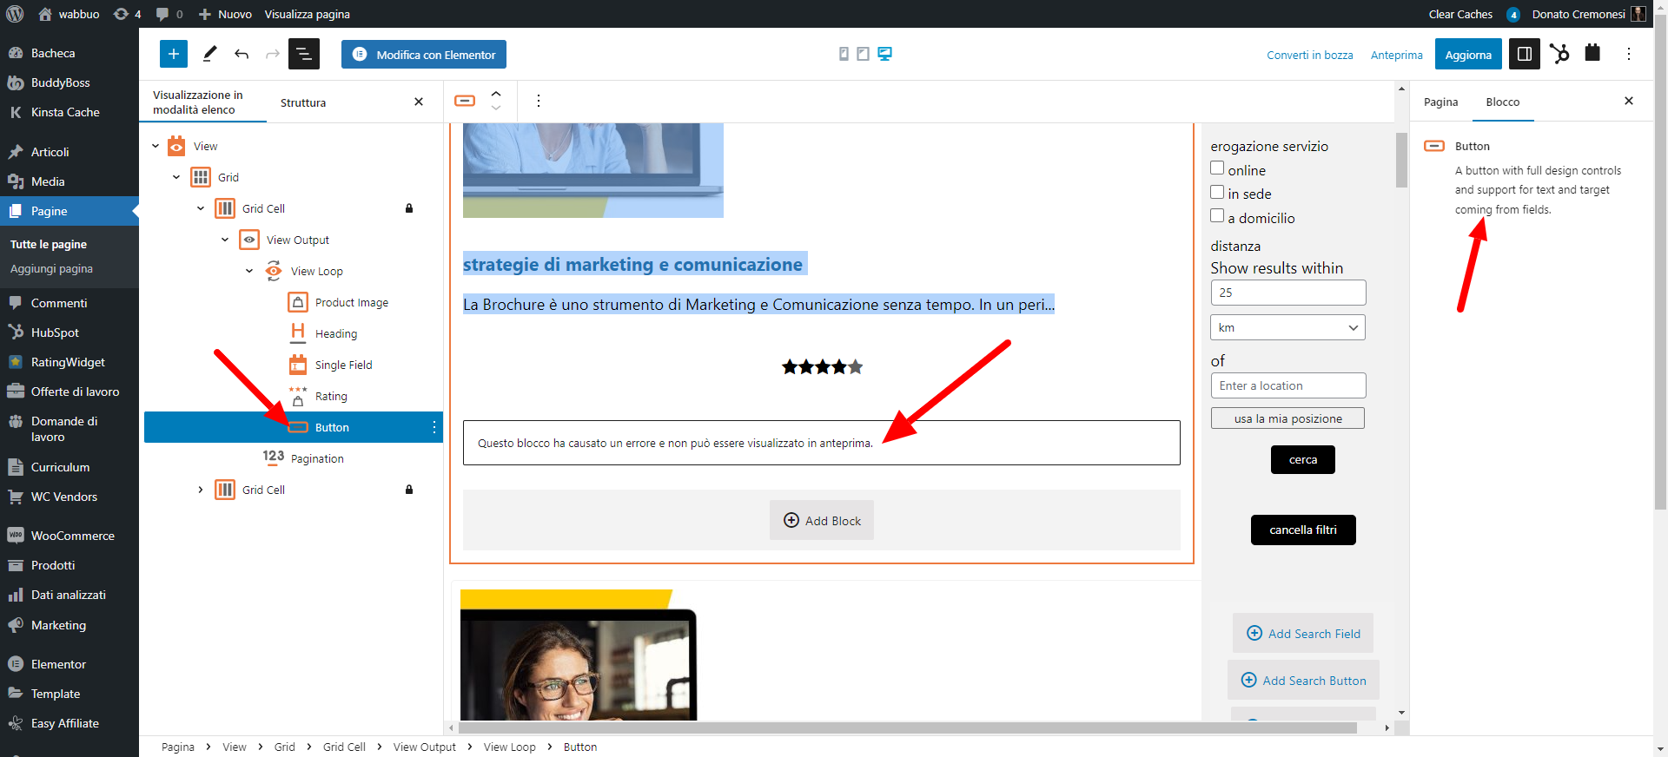Click the undo arrow icon

click(x=242, y=54)
